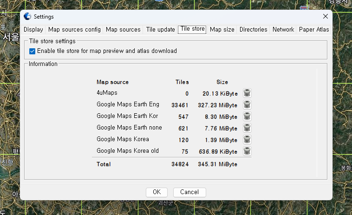
Task: Click the Google Maps Earth Kor label
Action: tap(127, 116)
